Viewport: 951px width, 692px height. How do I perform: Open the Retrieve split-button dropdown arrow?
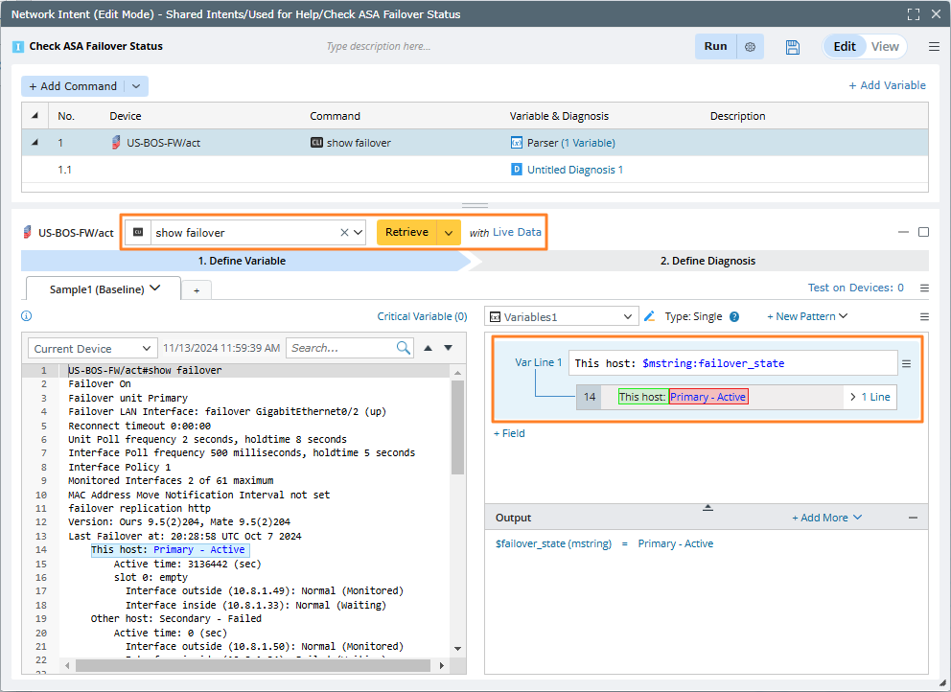449,233
